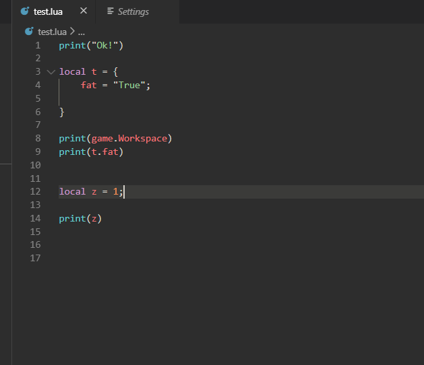Click line number 17 in the gutter
424x365 pixels.
pos(36,258)
